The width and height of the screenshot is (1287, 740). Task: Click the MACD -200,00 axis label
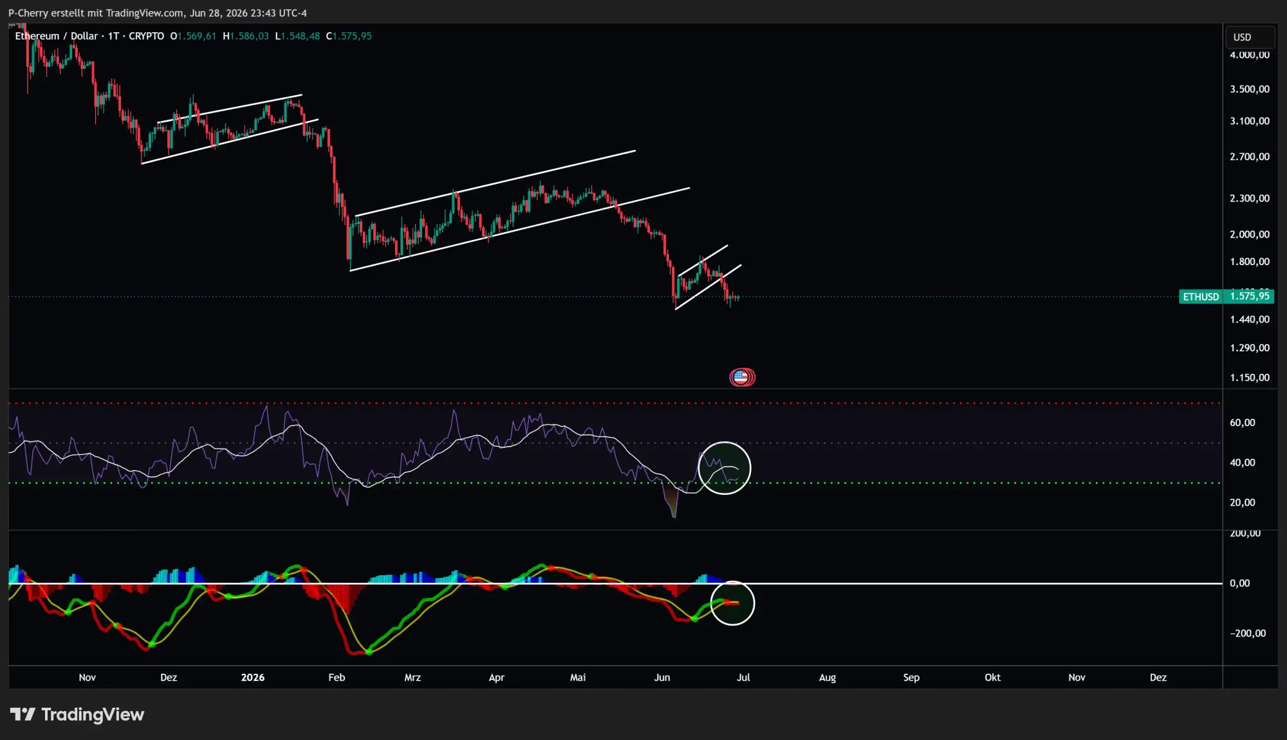click(1248, 634)
